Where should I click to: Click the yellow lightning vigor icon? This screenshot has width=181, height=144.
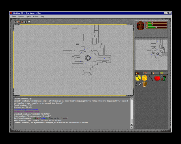tap(146, 27)
